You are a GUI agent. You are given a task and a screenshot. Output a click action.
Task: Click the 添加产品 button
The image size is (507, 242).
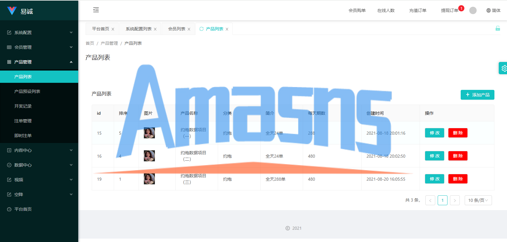point(478,95)
